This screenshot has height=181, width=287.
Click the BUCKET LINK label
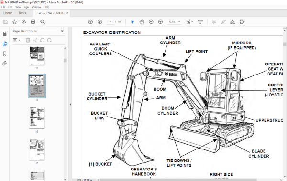[x=99, y=116]
